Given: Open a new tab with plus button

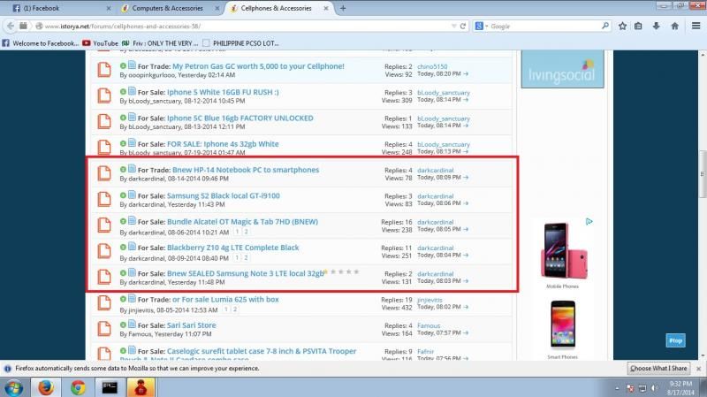Looking at the screenshot, I should 342,8.
